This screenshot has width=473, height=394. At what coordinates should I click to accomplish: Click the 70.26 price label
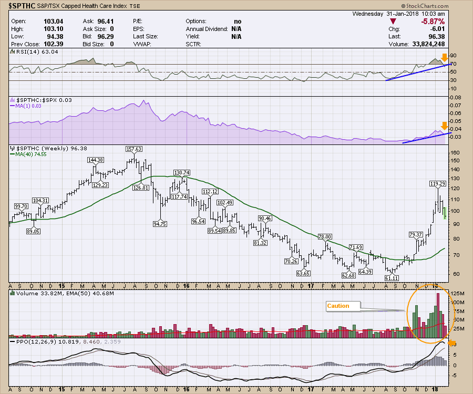click(x=291, y=262)
